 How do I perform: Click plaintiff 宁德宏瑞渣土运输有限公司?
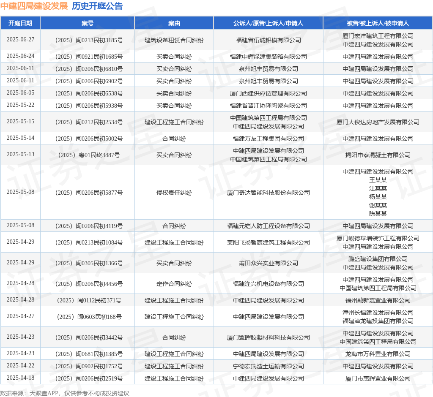(269, 366)
